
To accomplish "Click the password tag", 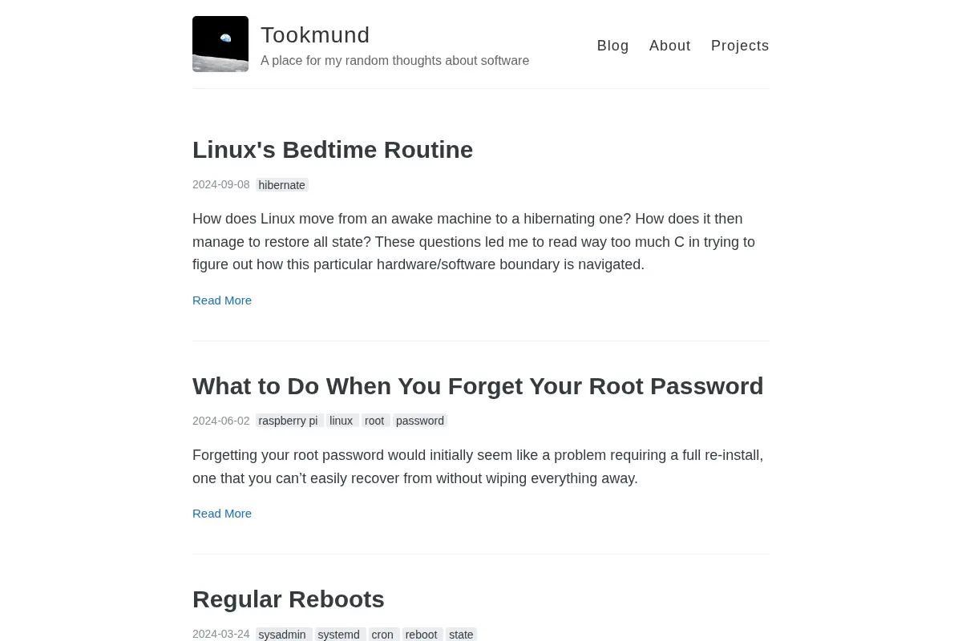I will [x=420, y=421].
